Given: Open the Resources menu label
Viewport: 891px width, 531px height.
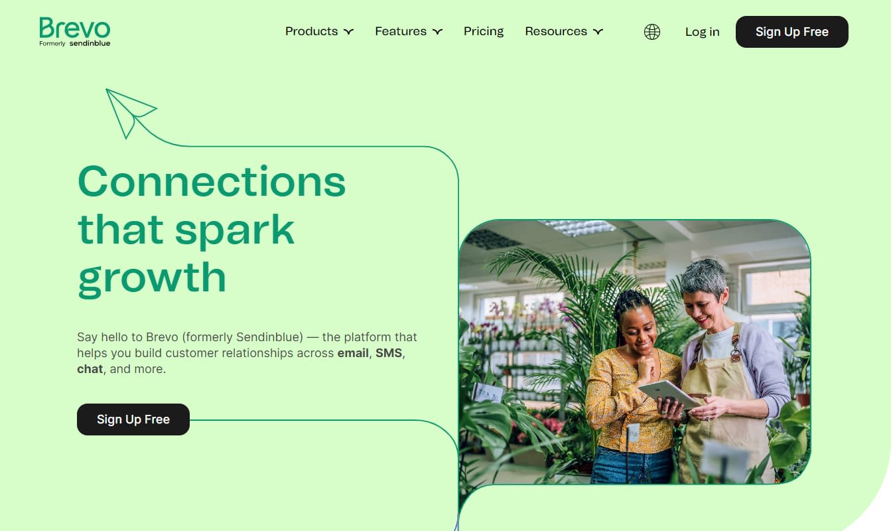Looking at the screenshot, I should (556, 31).
